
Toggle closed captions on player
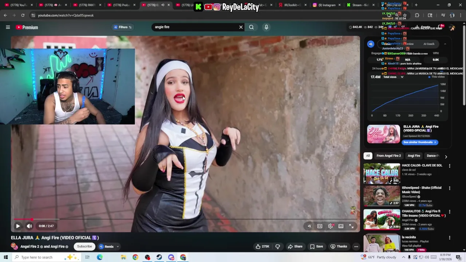point(320,226)
